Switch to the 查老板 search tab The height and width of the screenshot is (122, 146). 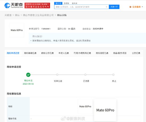pos(66,3)
